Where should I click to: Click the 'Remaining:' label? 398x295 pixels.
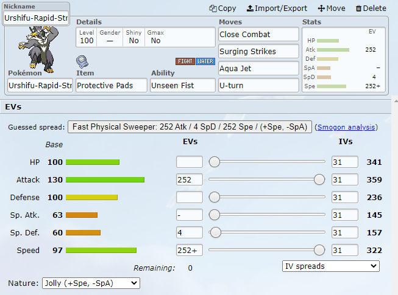click(x=154, y=268)
